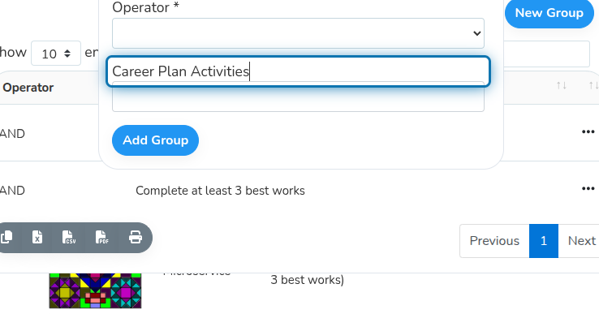
Task: Click the Copy to clipboard export icon
Action: click(6, 237)
